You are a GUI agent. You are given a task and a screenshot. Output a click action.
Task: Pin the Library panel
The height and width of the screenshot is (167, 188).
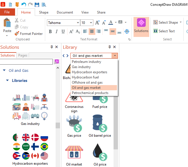click(109, 47)
